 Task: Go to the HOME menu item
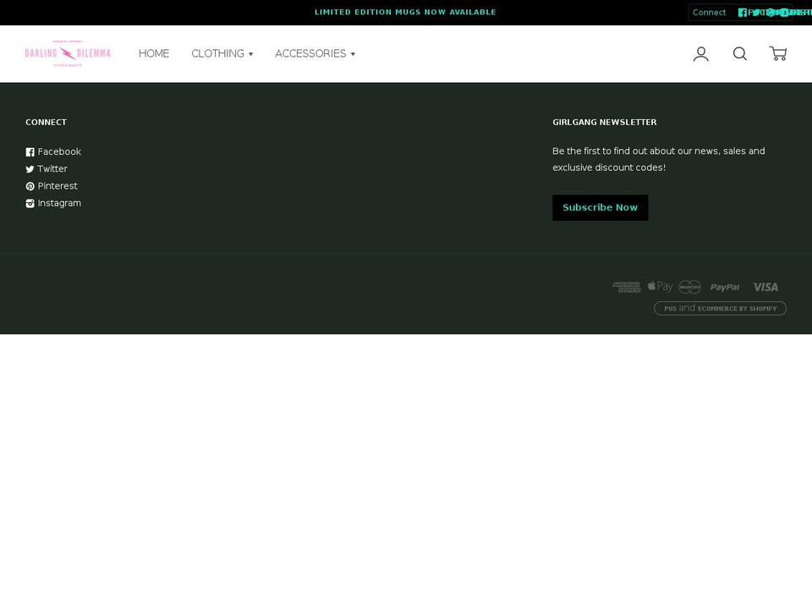[154, 53]
